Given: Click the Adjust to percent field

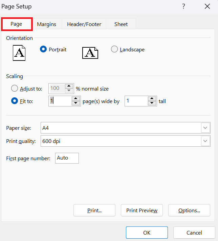Looking at the screenshot, I should pos(57,88).
